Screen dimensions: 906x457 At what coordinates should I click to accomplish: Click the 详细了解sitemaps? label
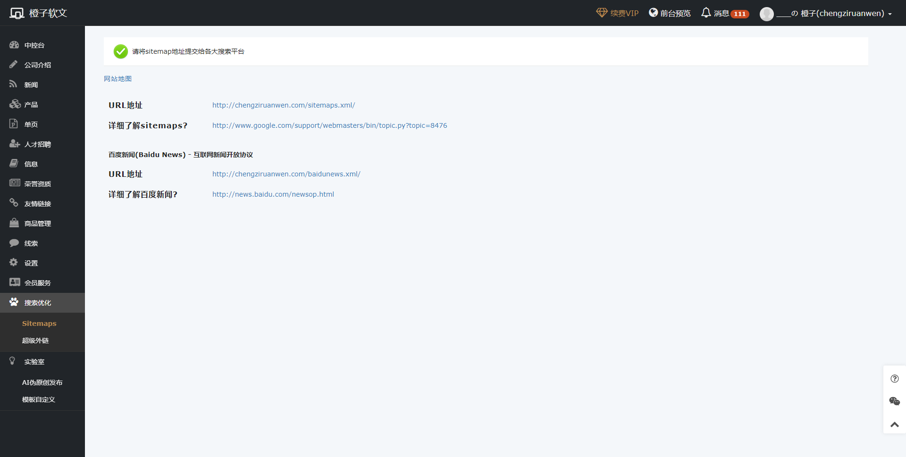pyautogui.click(x=148, y=125)
